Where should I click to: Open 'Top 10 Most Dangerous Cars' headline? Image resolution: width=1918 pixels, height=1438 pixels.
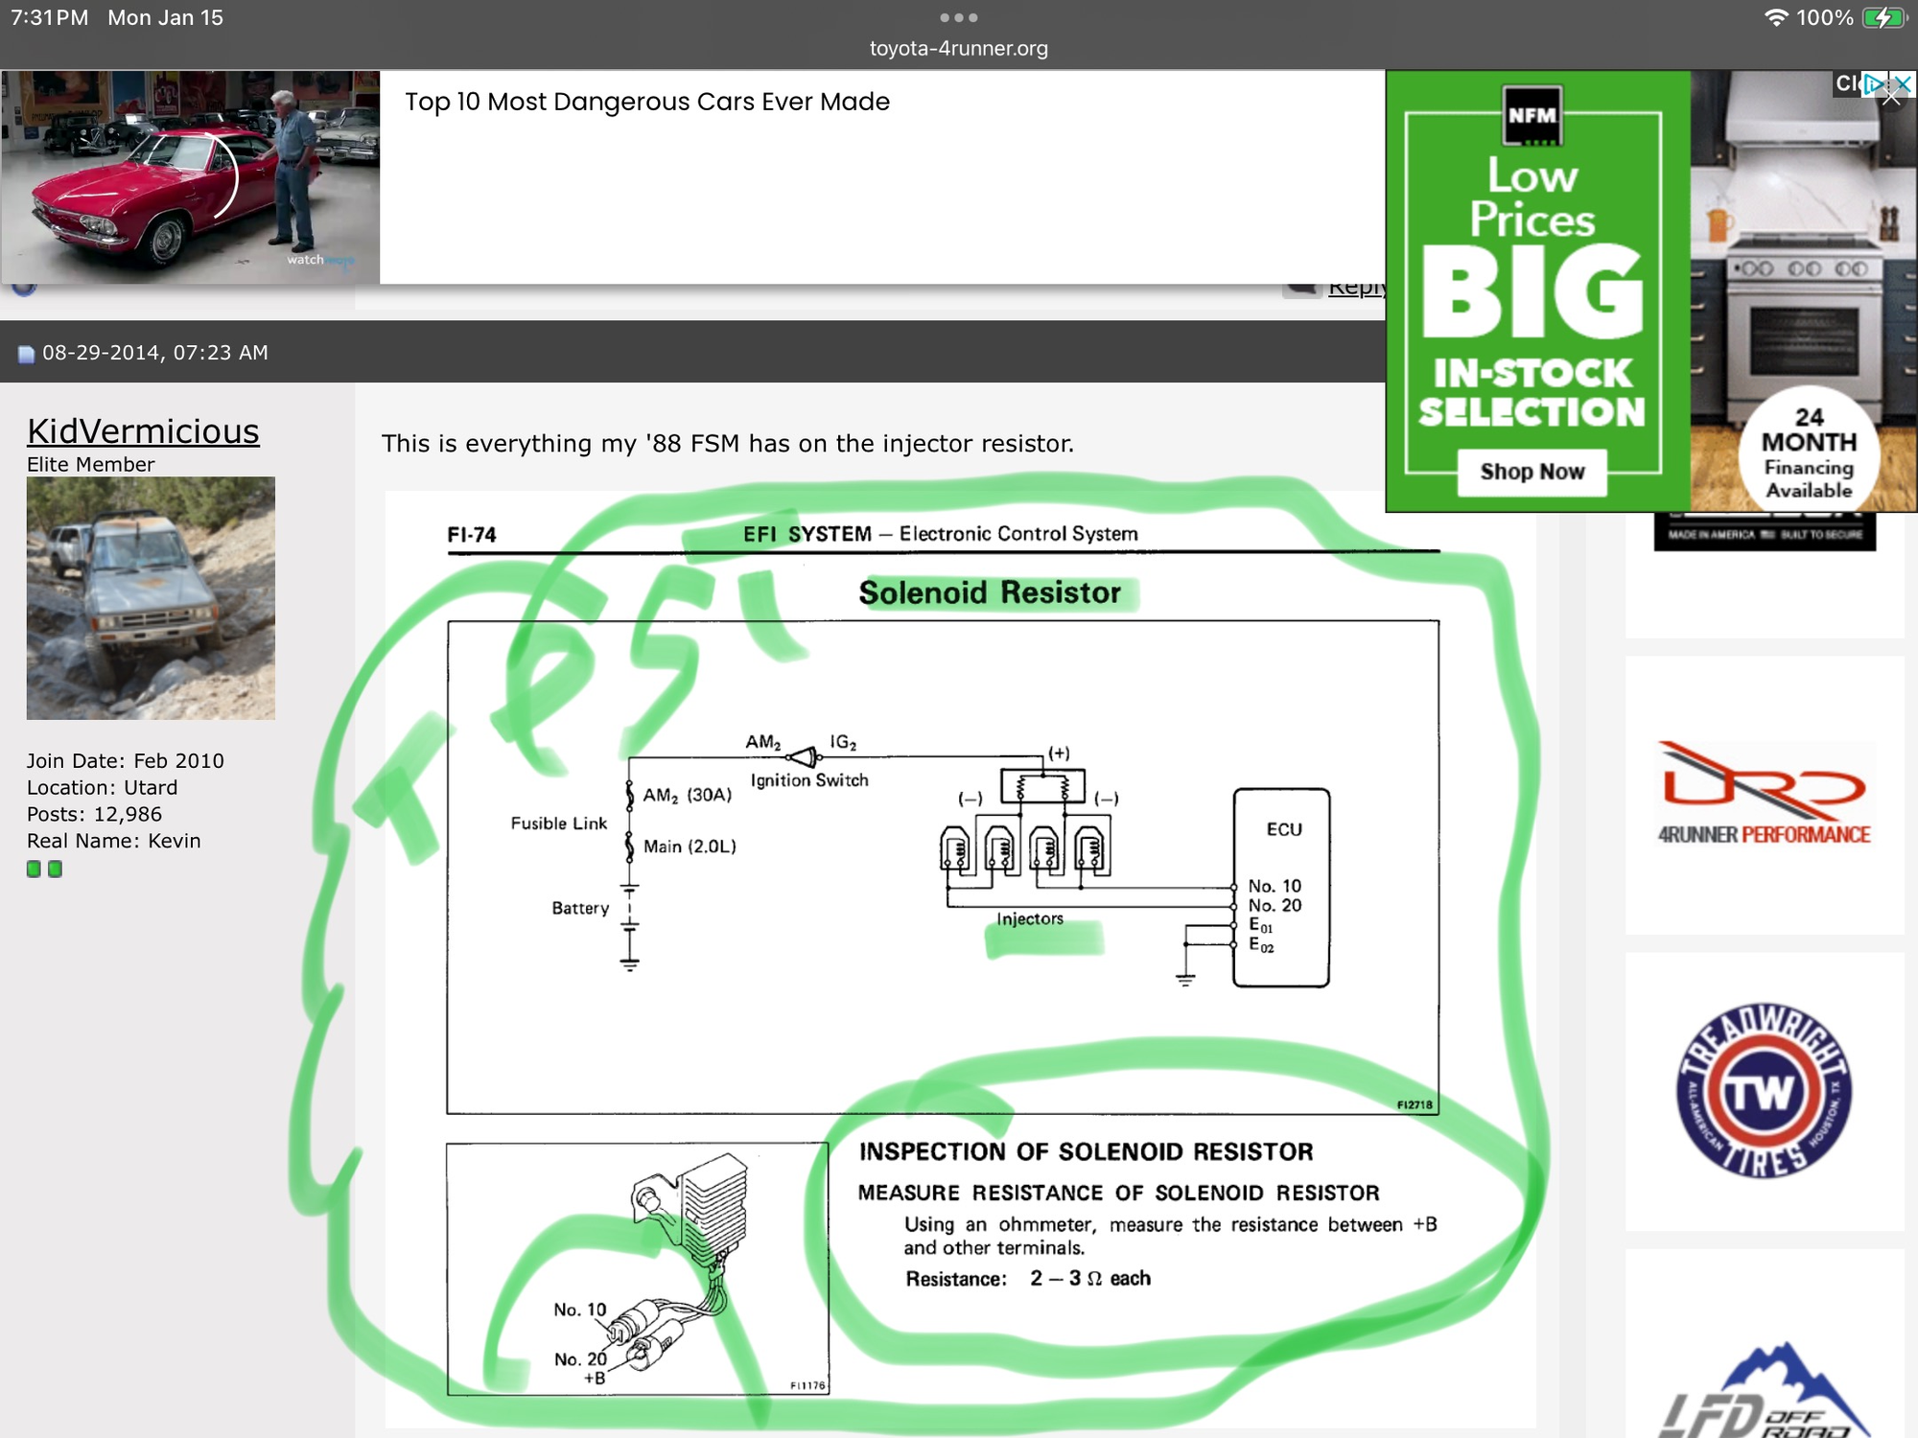pyautogui.click(x=647, y=102)
